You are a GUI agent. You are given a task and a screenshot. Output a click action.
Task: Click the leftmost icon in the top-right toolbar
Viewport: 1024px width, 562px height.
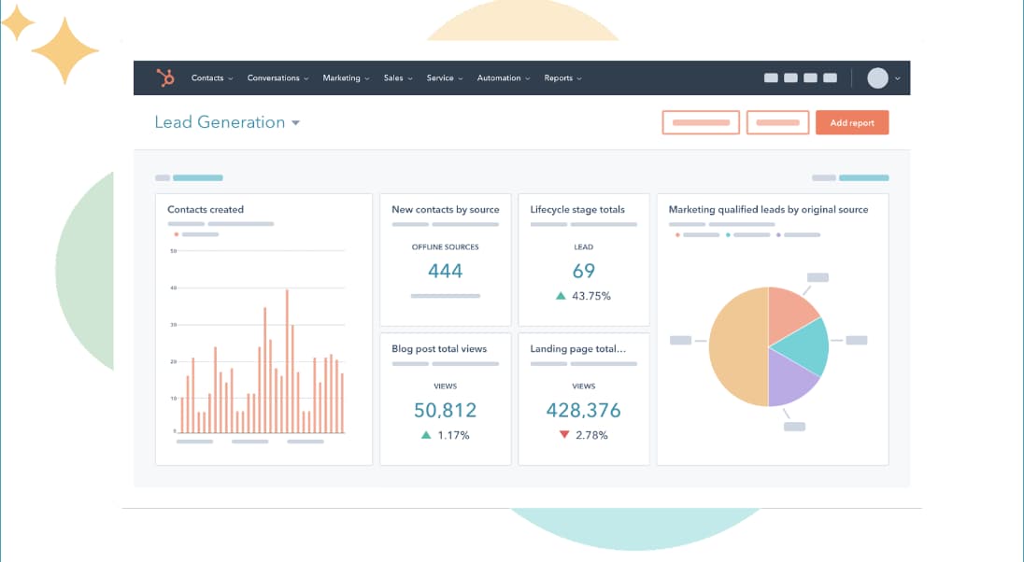770,78
